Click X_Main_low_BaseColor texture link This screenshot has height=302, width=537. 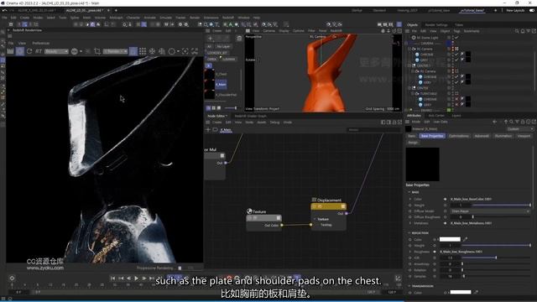tap(471, 199)
